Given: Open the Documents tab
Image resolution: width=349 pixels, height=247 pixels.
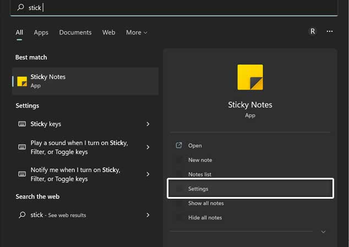Looking at the screenshot, I should [75, 32].
